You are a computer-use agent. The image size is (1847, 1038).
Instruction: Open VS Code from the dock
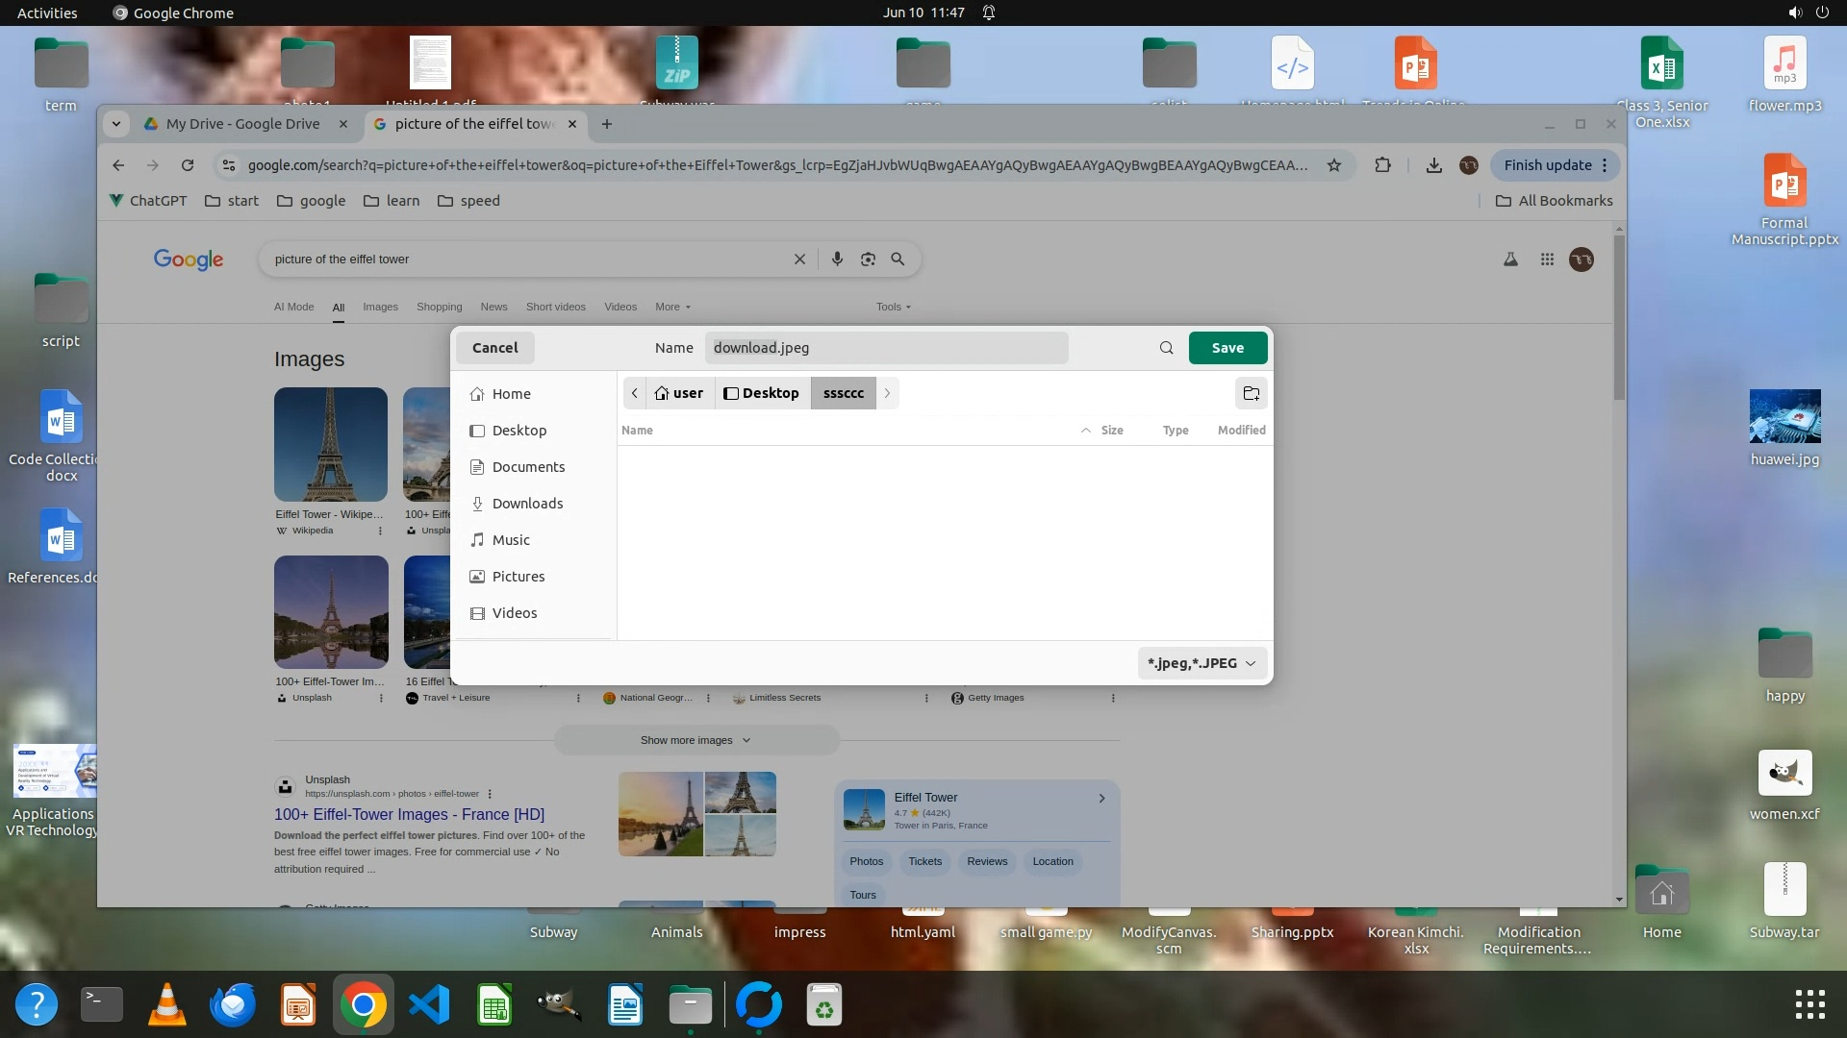pyautogui.click(x=429, y=1005)
